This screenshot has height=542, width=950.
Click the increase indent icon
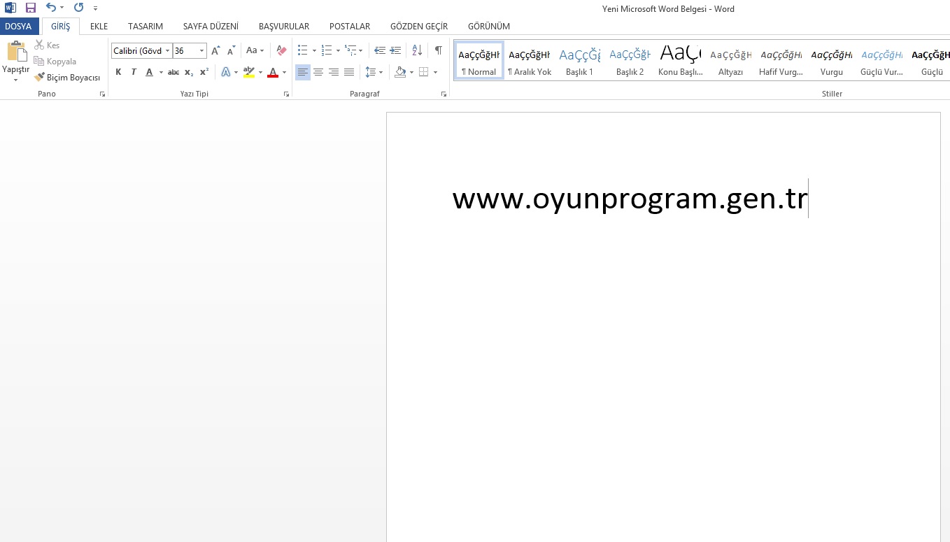pos(395,50)
